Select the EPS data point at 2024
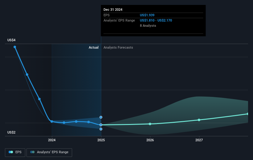The width and height of the screenshot is (253, 160). pos(52,121)
